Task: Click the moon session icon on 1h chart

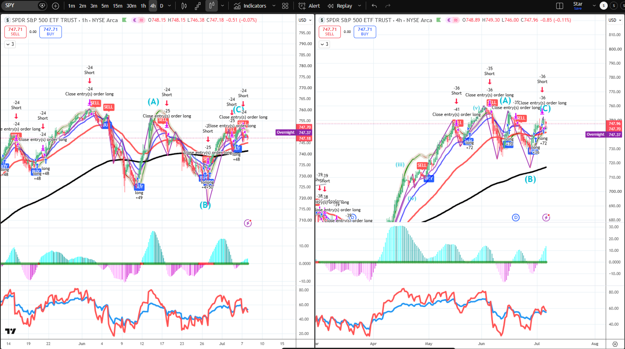Action: click(x=135, y=20)
